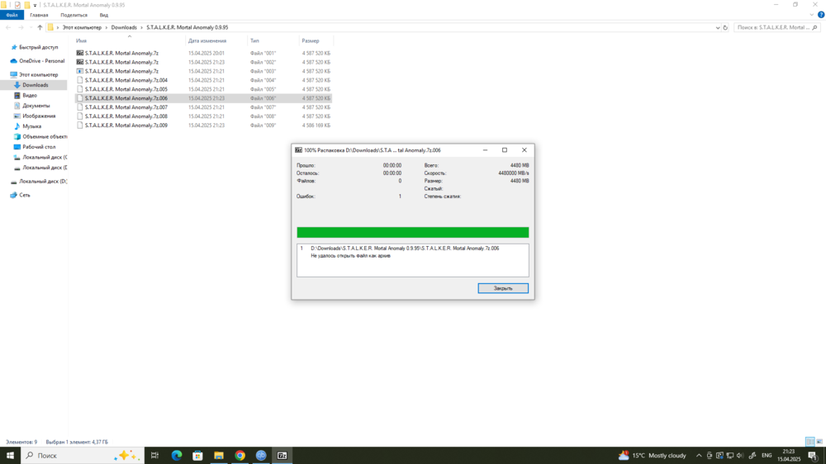The width and height of the screenshot is (826, 464).
Task: Open the Поделиться ribbon tab
Action: click(x=74, y=15)
